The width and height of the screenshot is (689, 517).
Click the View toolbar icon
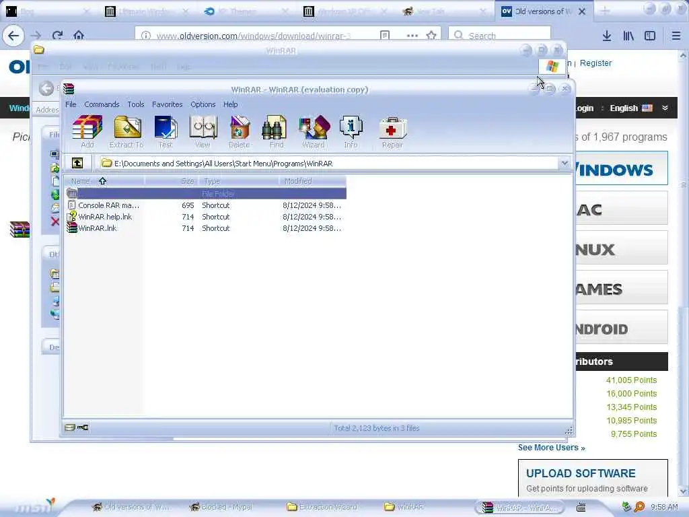point(203,131)
